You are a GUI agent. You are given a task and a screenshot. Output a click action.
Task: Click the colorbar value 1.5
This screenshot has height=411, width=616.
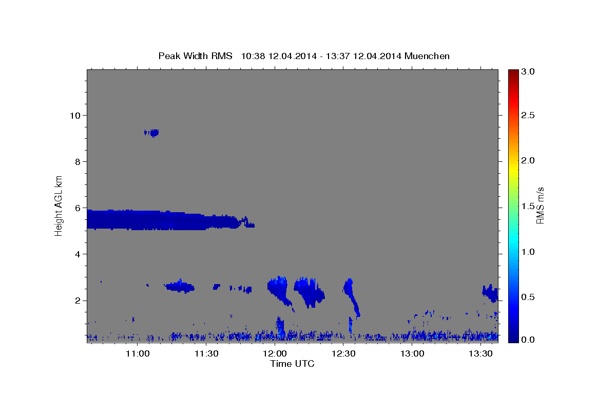point(528,206)
